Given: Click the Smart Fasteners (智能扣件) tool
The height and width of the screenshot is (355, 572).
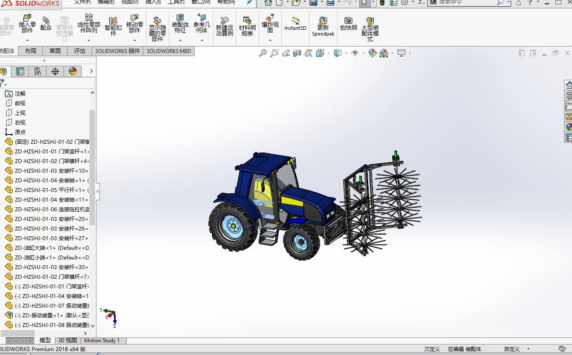Looking at the screenshot, I should click(113, 26).
